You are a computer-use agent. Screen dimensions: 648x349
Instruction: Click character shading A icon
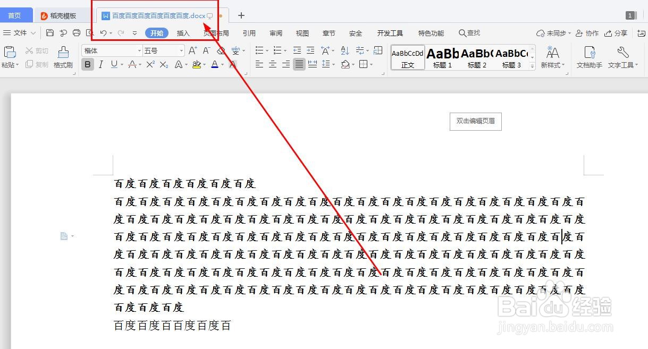(232, 64)
